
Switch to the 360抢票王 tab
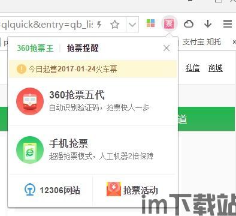pos(35,48)
